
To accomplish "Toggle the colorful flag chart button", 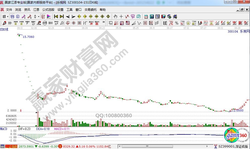I will click(49, 17).
